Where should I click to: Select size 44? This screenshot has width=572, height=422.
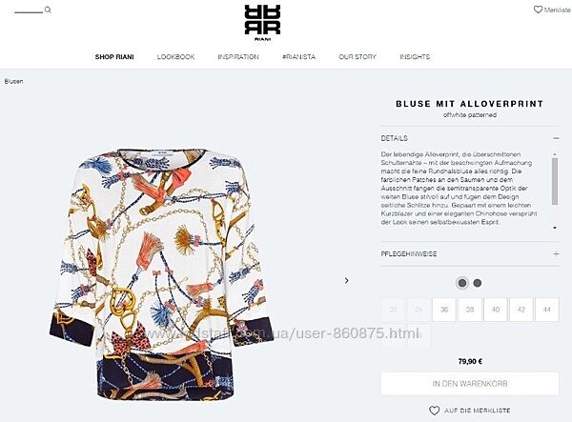click(546, 310)
